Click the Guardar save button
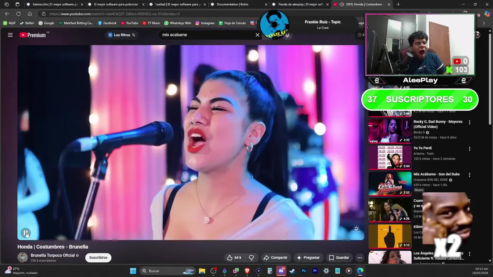 click(339, 258)
